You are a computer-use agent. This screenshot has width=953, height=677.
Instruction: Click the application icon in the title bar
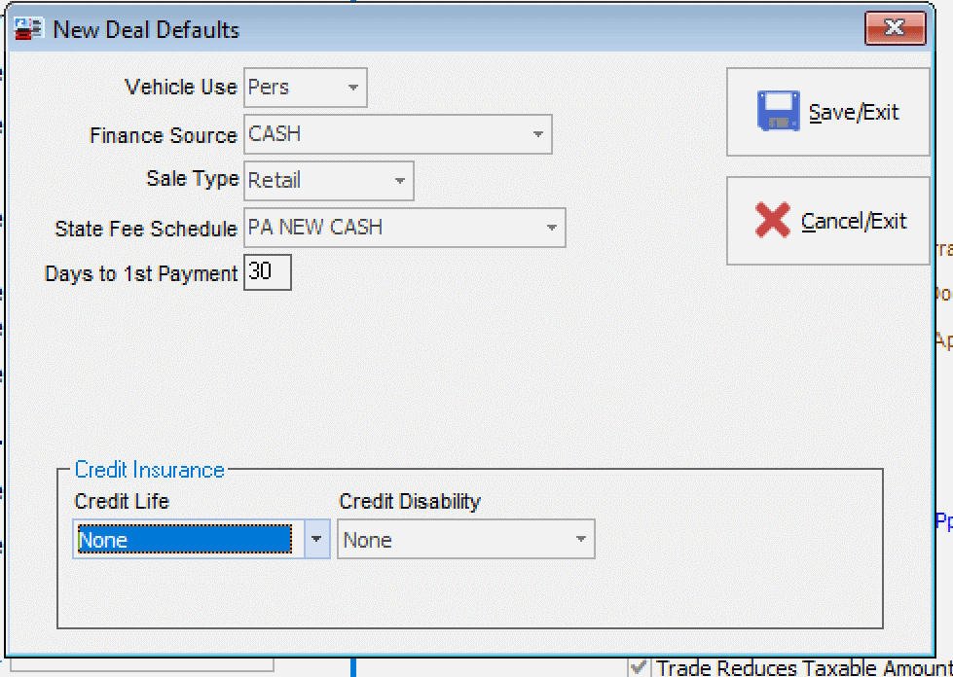(x=29, y=29)
